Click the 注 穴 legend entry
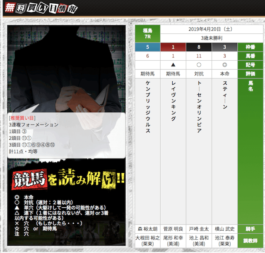Screen dimensions: 265x253 tap(22, 234)
